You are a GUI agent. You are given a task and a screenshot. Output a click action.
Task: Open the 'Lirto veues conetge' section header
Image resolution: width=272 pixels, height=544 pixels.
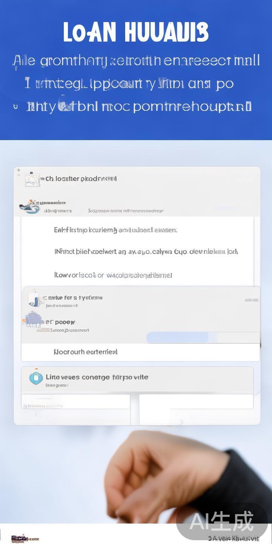point(97,377)
